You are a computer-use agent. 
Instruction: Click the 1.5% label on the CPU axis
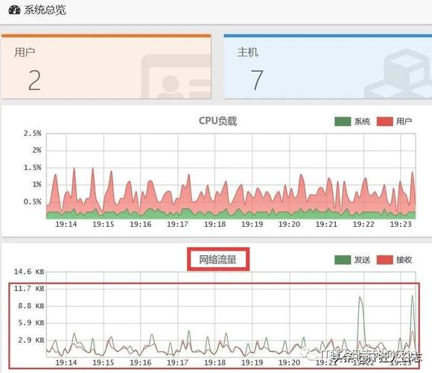point(33,168)
